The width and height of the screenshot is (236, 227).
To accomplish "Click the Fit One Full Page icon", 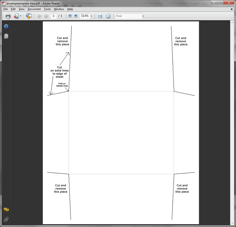I will click(x=108, y=16).
